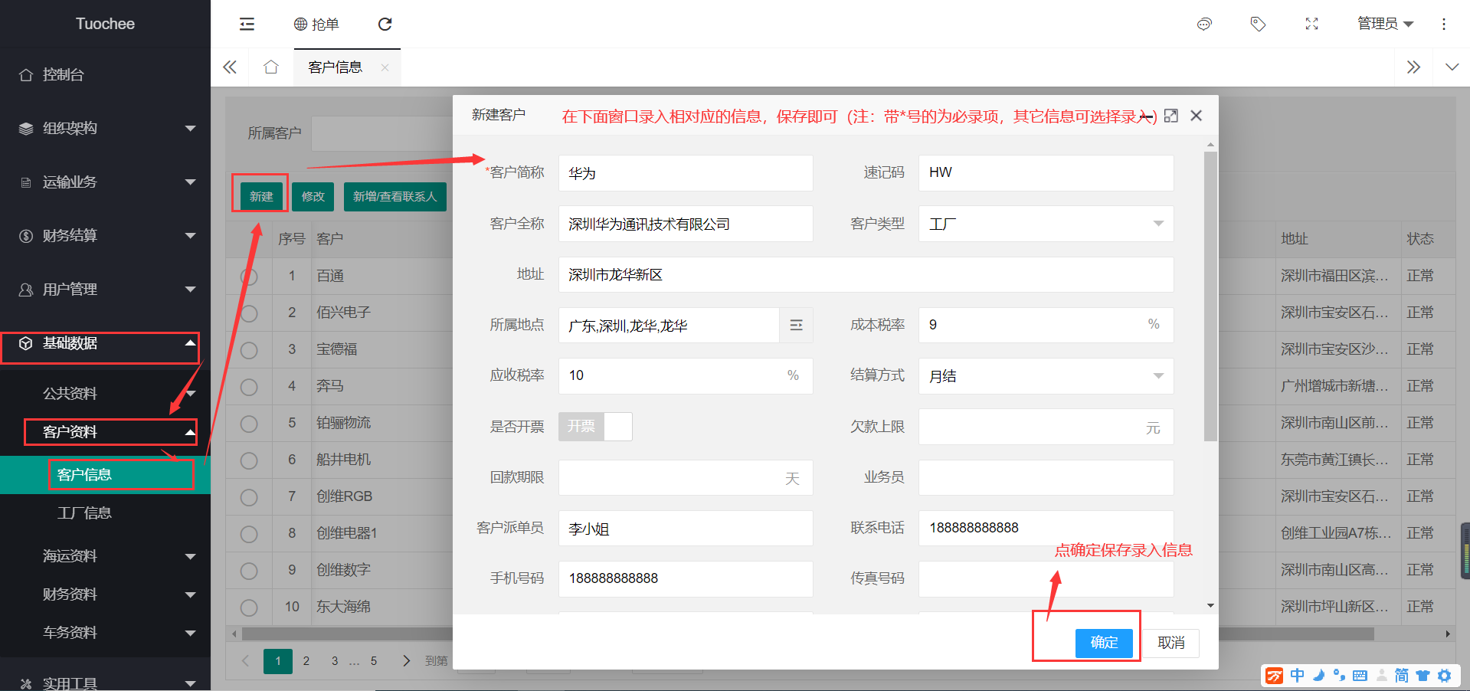Click the 控制台 home icon in sidebar
This screenshot has height=691, width=1470.
26,75
